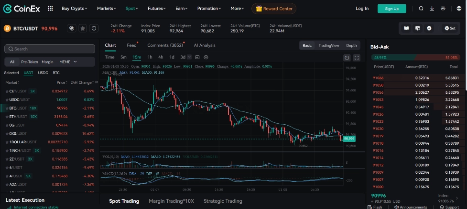Image resolution: width=467 pixels, height=209 pixels.
Task: Open chart settings target icon
Action: coord(206,57)
